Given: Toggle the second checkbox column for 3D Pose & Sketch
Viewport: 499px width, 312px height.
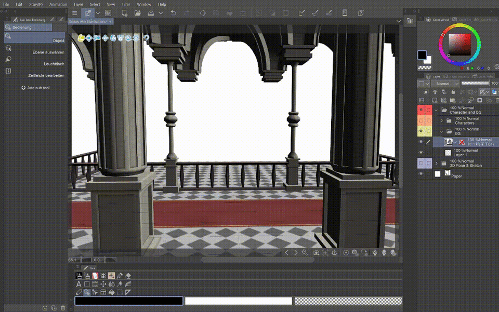Looking at the screenshot, I should 429,164.
